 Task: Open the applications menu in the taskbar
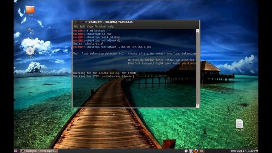coord(16,151)
